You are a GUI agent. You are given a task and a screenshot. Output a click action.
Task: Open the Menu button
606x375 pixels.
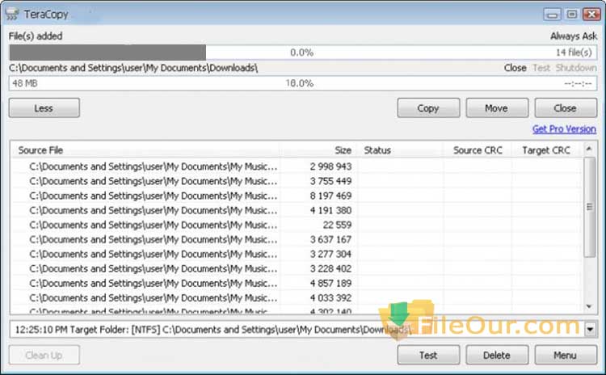(566, 355)
